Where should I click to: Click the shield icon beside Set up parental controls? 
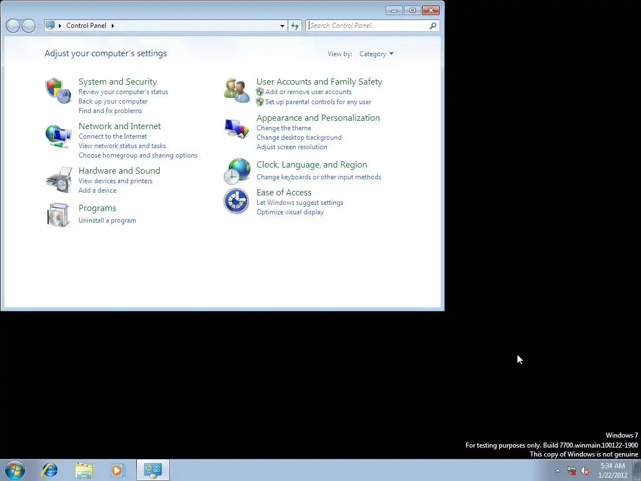click(260, 101)
